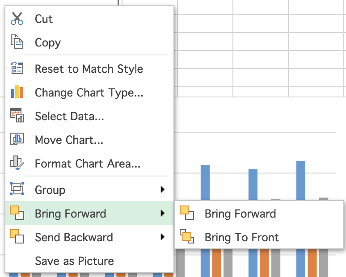Click the arrow beside highlighted Bring Forward
Screen dimensions: 346x277
(163, 214)
